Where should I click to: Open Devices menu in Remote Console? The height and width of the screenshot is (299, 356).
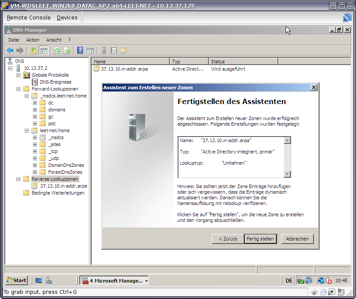(x=67, y=18)
